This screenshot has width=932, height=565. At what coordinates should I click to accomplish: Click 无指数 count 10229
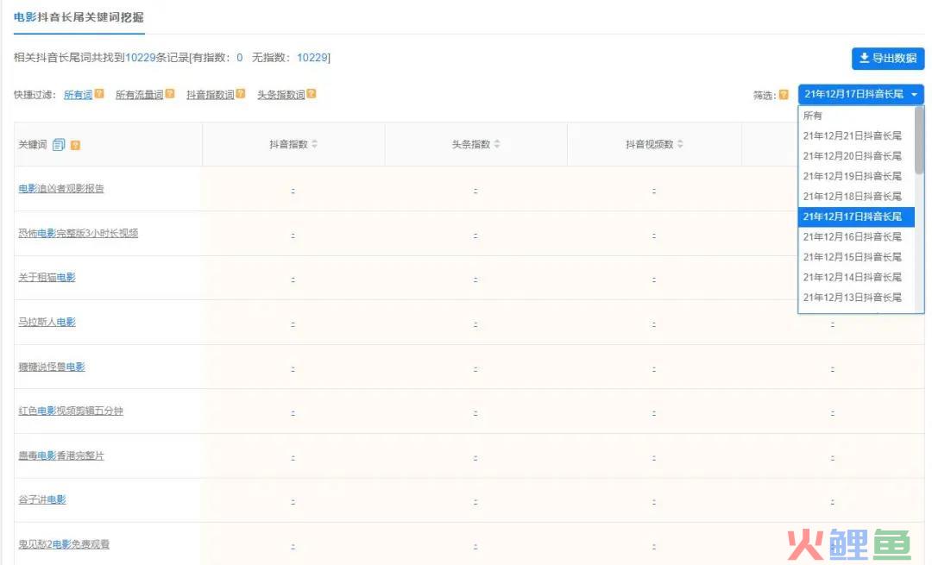(x=312, y=58)
